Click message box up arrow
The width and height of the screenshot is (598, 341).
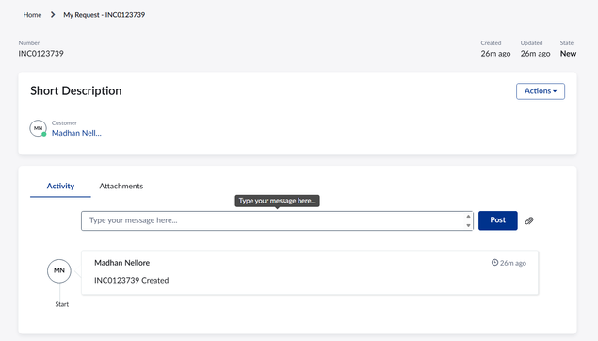point(468,217)
